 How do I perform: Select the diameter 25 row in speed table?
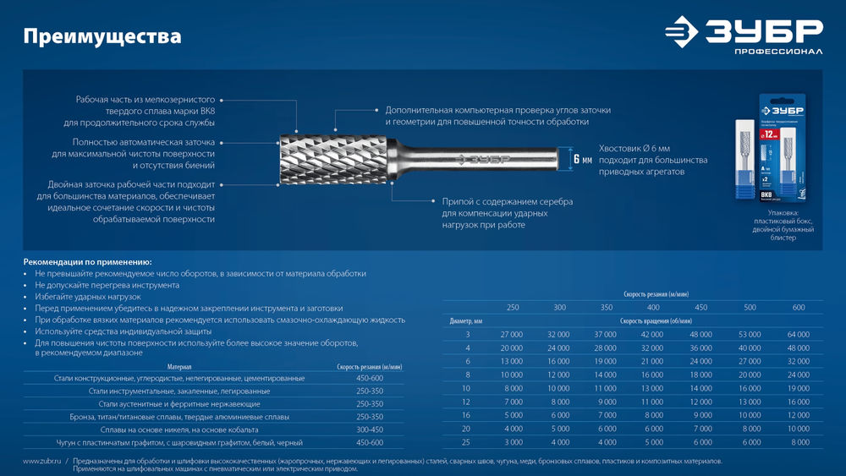coord(465,442)
